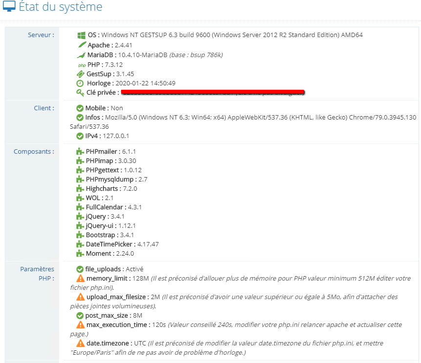Click the date.timezone value UTC

coord(140,343)
